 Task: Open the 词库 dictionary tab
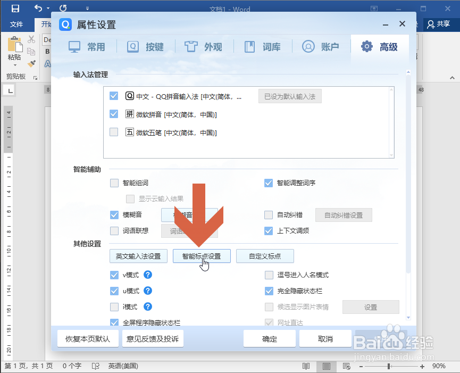click(262, 47)
